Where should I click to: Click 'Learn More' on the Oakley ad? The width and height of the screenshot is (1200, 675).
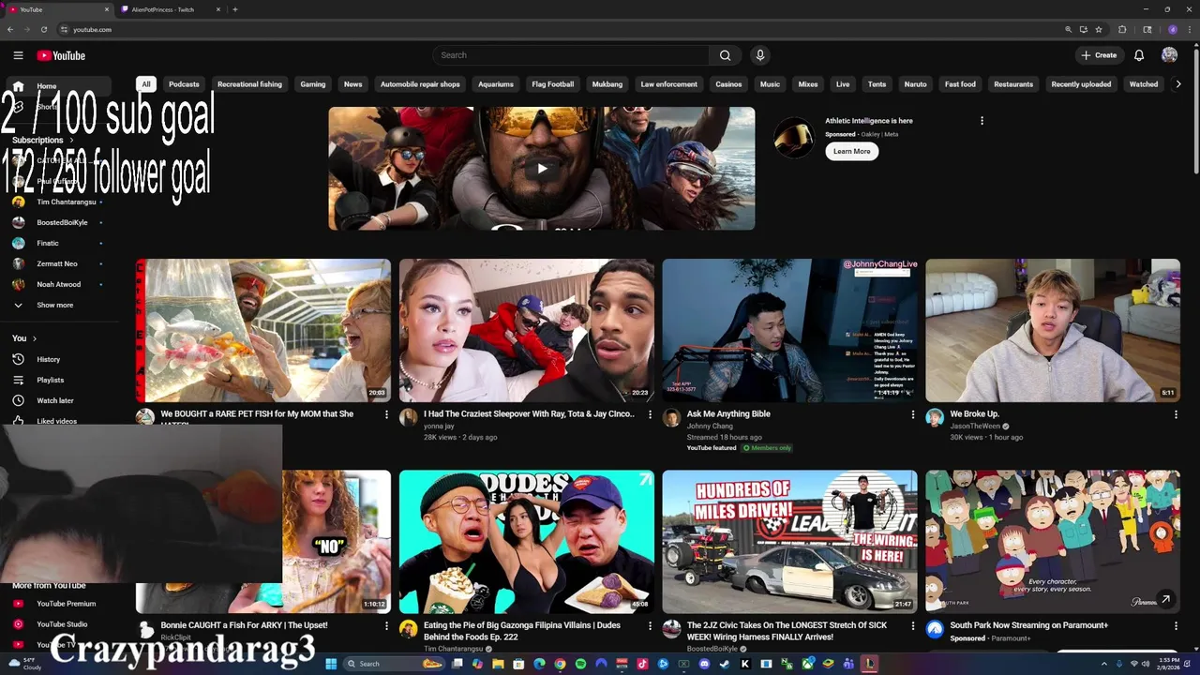[851, 151]
